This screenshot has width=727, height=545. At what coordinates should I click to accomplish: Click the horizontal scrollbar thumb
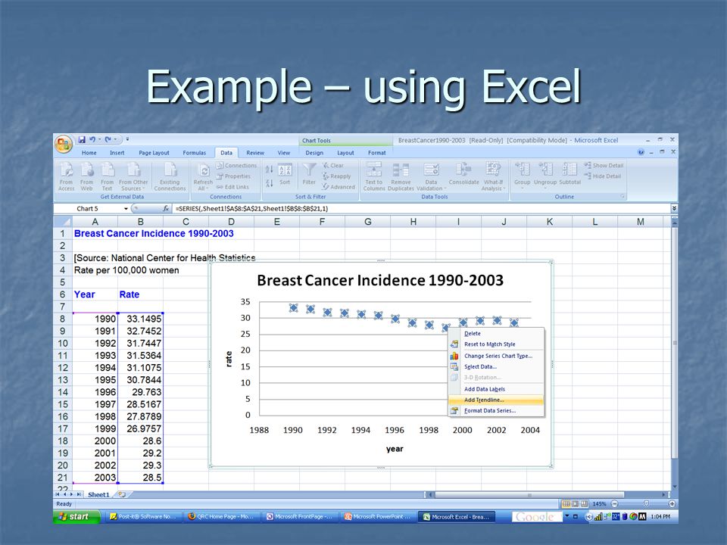tap(529, 495)
